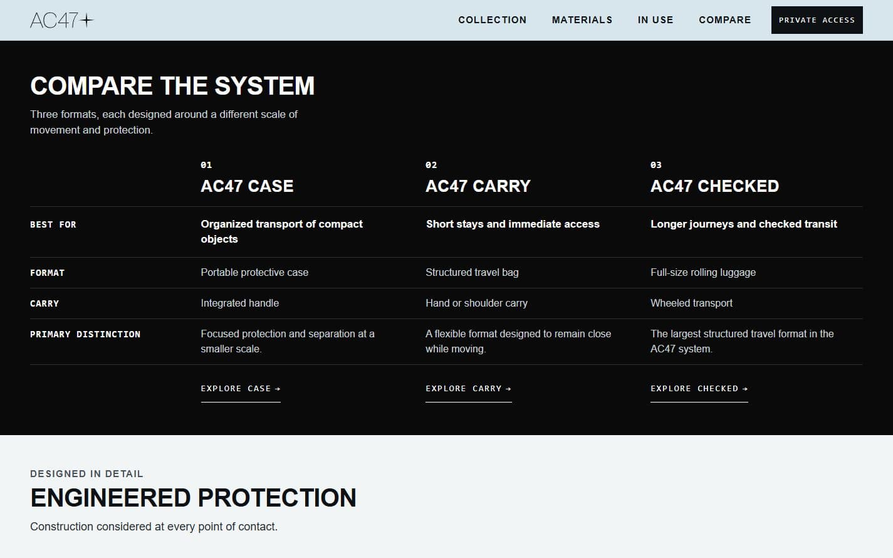
Task: Click 'Longer journeys and checked transit' cell
Action: (744, 224)
